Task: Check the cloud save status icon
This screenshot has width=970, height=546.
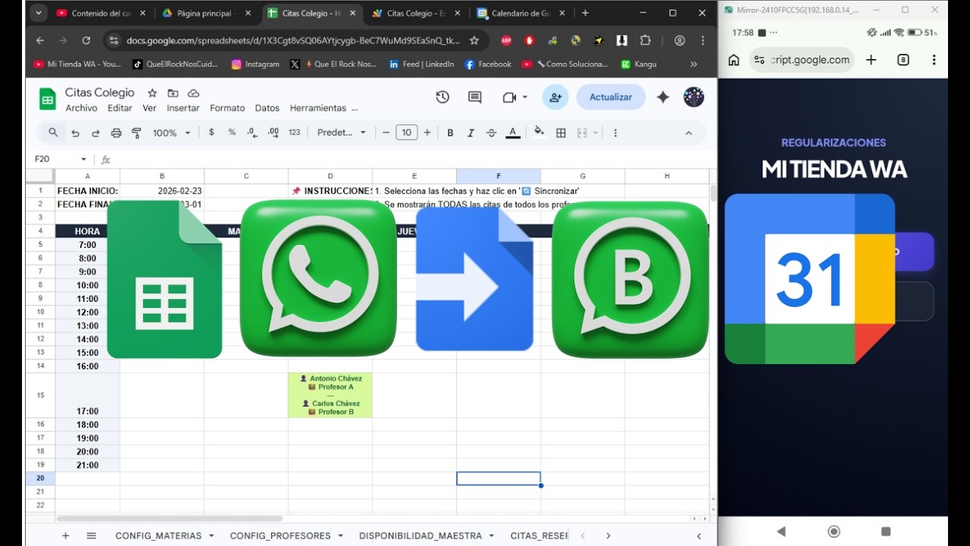Action: 193,93
